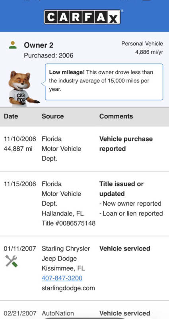Tap the CARFAX logo in header
Viewport: 169px width, 319px height.
click(82, 17)
